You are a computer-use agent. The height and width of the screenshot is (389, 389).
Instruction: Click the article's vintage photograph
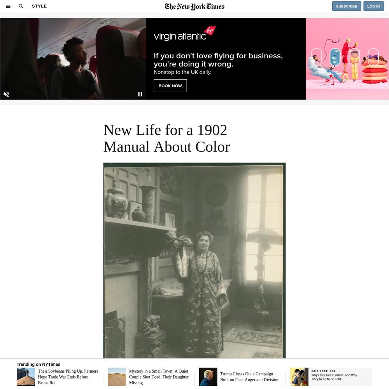pyautogui.click(x=194, y=260)
